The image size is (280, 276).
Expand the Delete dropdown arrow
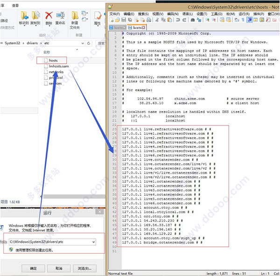coord(49,26)
